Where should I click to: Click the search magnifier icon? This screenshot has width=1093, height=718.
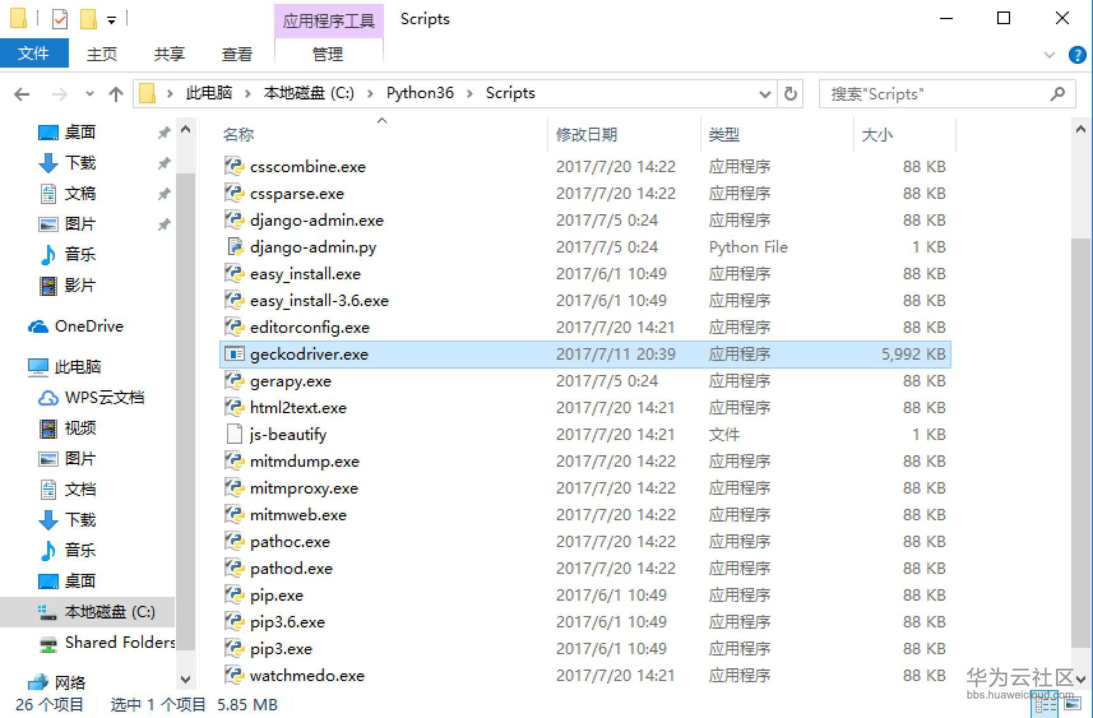[1058, 94]
